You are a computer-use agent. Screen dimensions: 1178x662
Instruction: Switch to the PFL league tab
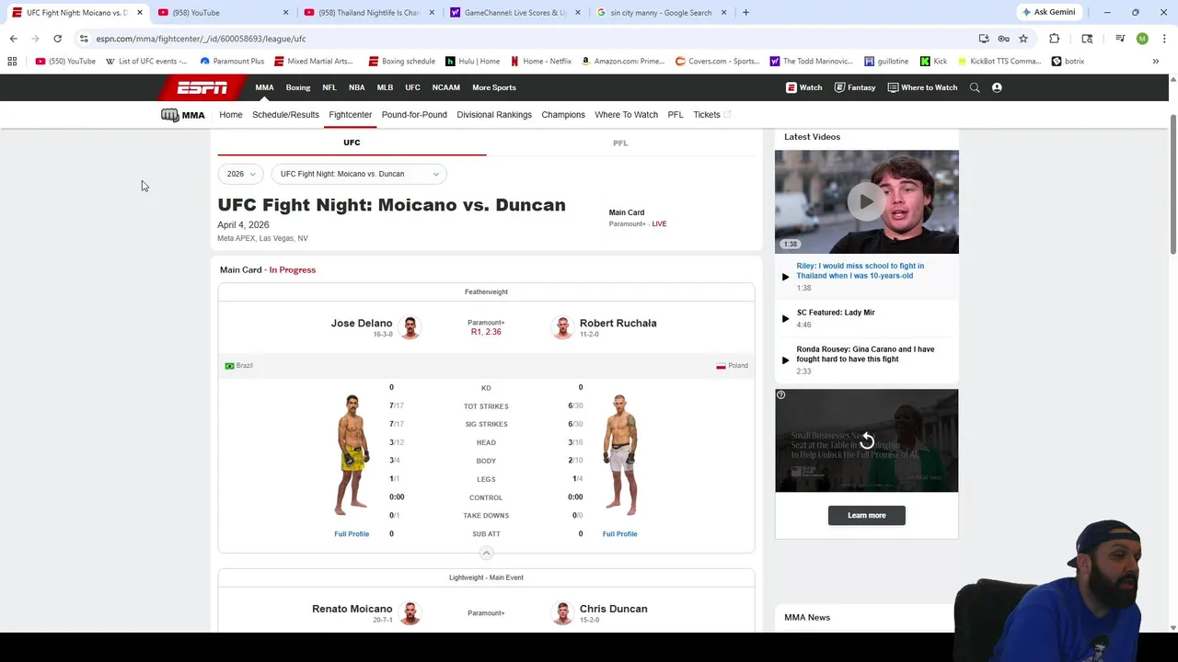click(620, 143)
